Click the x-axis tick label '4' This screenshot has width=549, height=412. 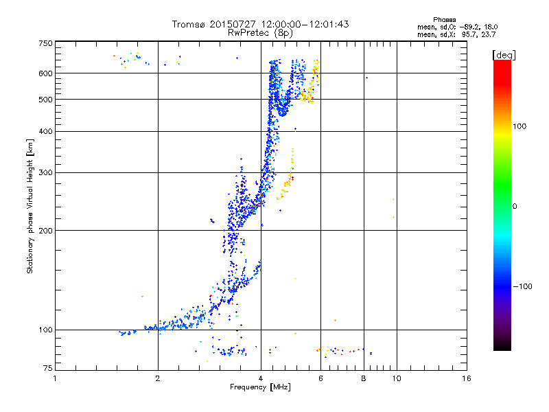(x=261, y=378)
